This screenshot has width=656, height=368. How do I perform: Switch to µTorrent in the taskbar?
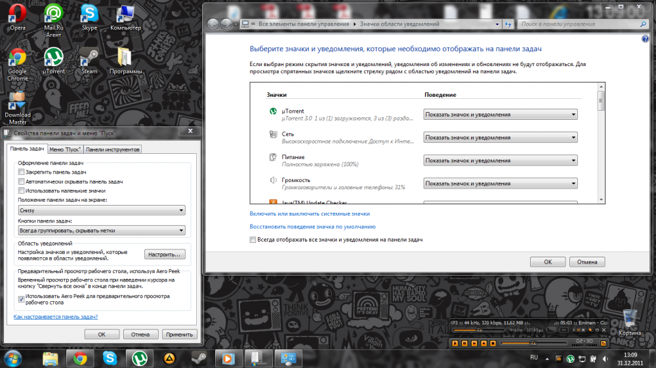pyautogui.click(x=139, y=358)
